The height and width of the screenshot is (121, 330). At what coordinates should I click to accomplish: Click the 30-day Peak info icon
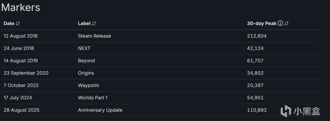point(280,23)
